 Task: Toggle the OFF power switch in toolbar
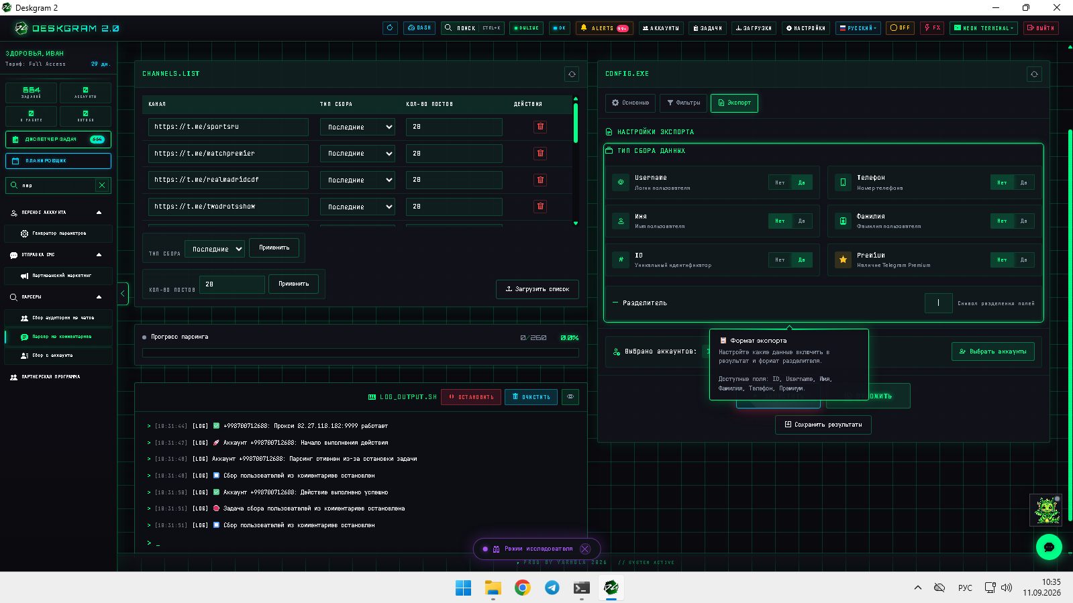click(900, 28)
